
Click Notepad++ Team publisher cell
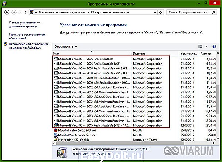tap(145, 140)
